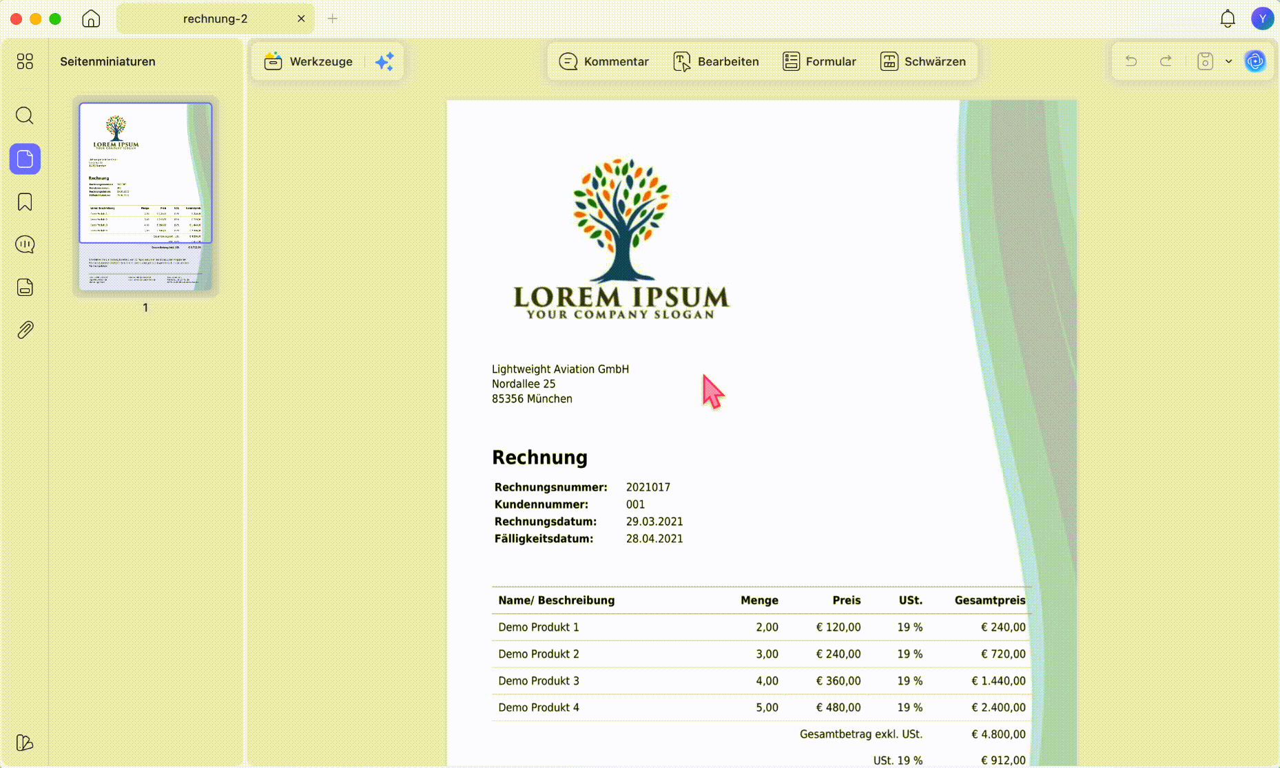Image resolution: width=1280 pixels, height=768 pixels.
Task: Switch to Bearbeiten mode
Action: pos(716,61)
